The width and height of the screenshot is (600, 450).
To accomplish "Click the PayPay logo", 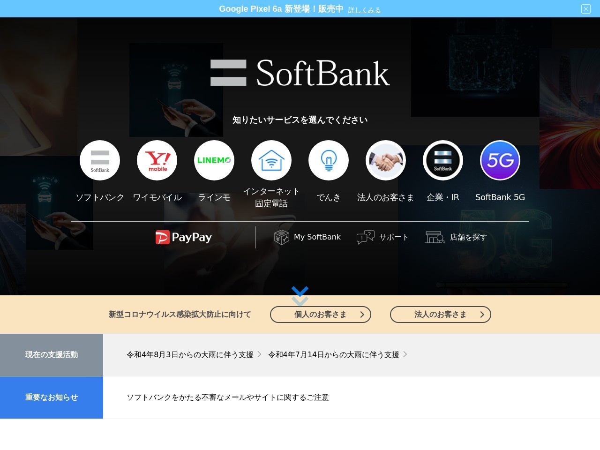I will 184,237.
